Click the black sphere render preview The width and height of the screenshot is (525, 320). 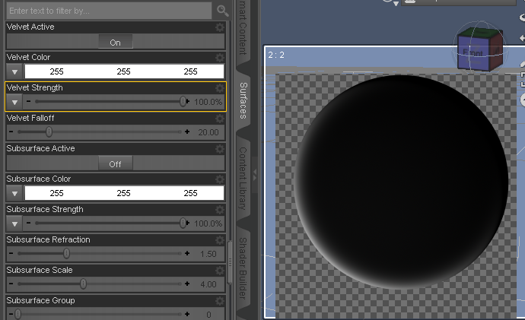coord(401,182)
